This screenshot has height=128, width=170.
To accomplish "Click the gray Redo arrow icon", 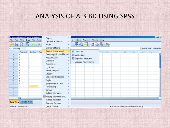I will pyautogui.click(x=38, y=44).
